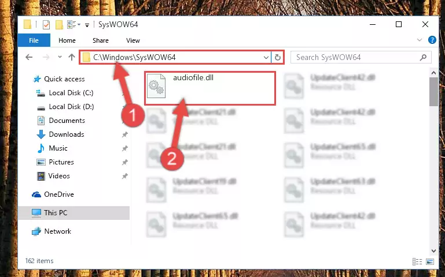
Task: Click the Local Disk (C:) drive icon
Action: click(x=41, y=93)
